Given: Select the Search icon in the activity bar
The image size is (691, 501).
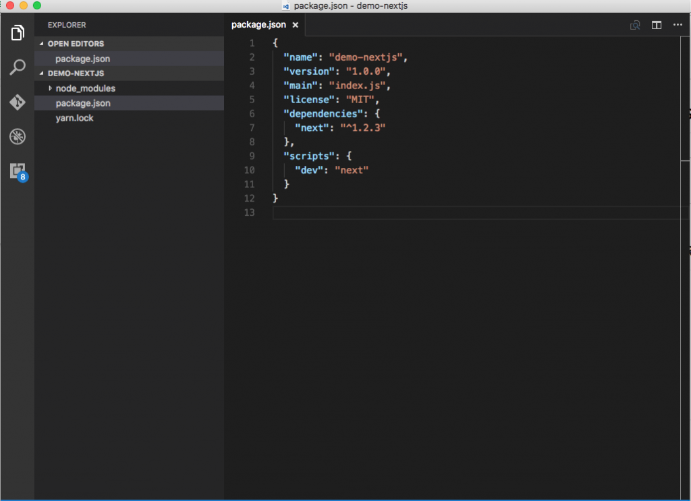Looking at the screenshot, I should point(17,67).
